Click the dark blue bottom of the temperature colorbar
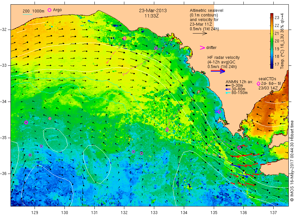Image resolution: width=296 pixels, height=217 pixels. pos(272,67)
